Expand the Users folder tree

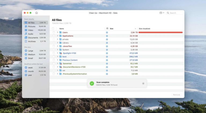pyautogui.click(x=57, y=32)
